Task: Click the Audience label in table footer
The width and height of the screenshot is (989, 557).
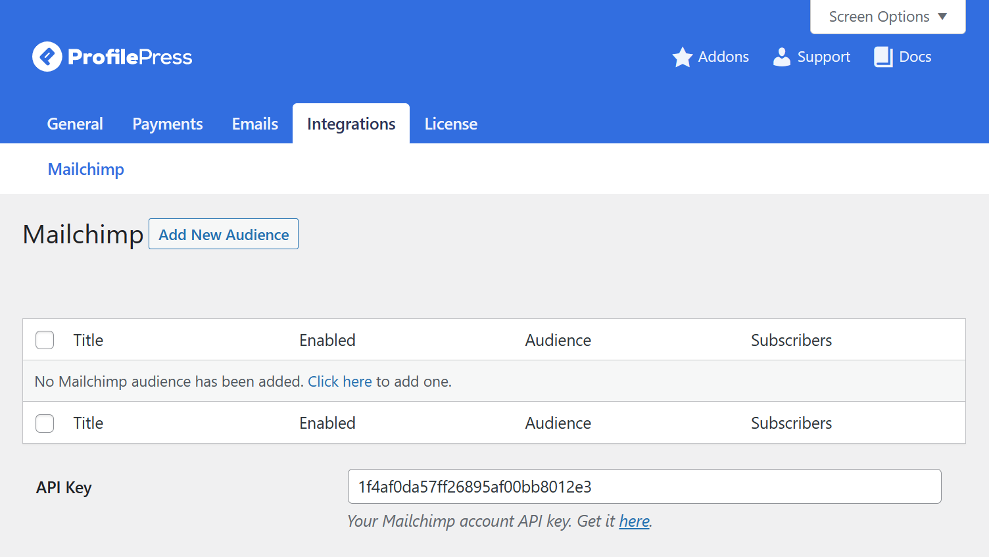Action: coord(558,423)
